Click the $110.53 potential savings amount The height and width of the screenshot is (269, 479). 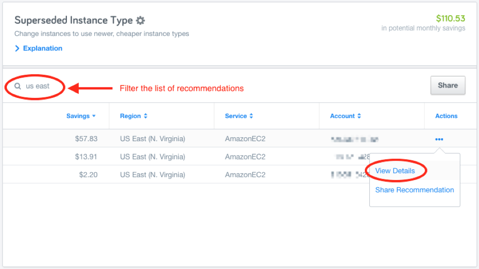[450, 18]
